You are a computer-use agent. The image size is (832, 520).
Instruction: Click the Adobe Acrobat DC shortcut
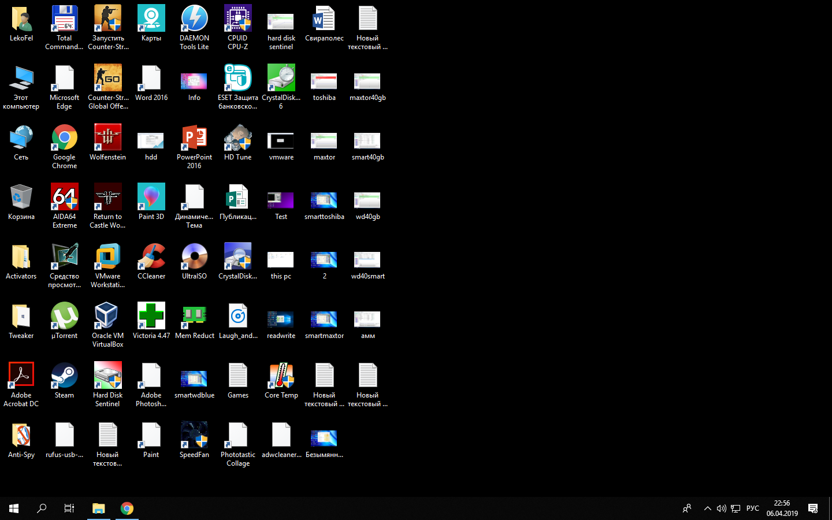21,376
